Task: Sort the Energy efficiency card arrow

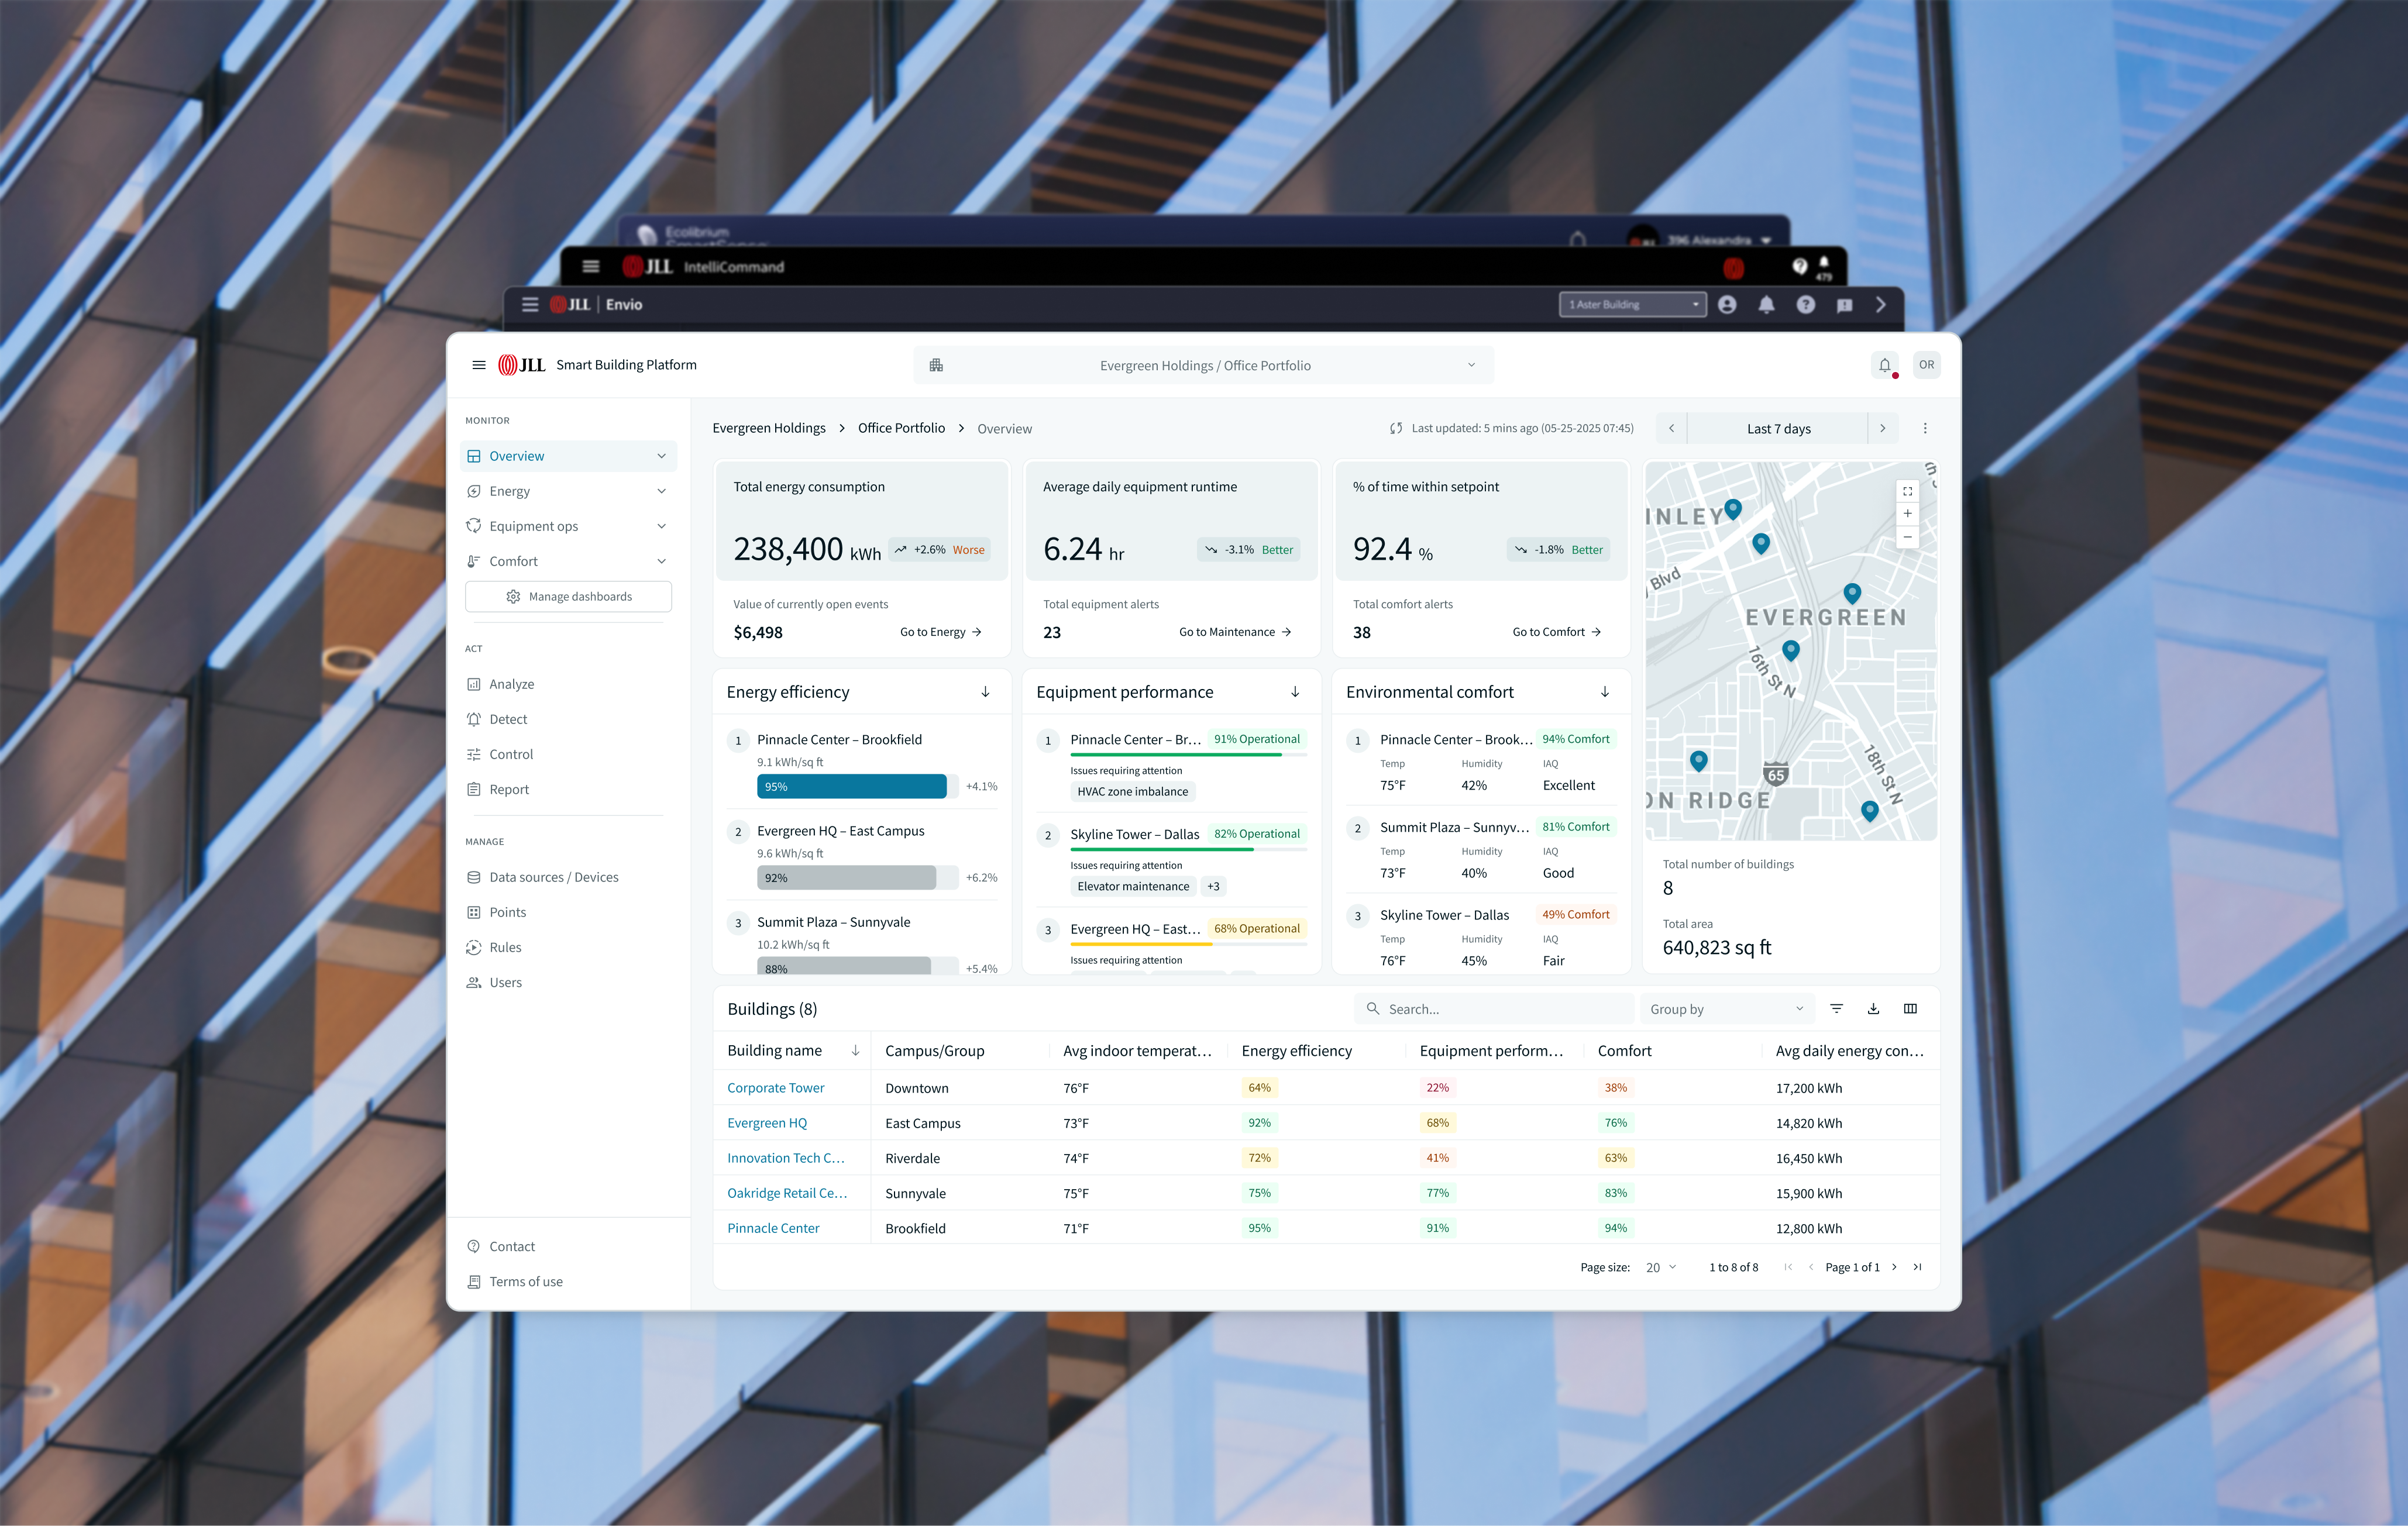Action: tap(985, 692)
